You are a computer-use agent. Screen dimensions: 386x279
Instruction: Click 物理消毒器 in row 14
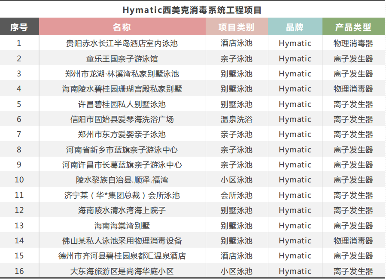[353, 241]
